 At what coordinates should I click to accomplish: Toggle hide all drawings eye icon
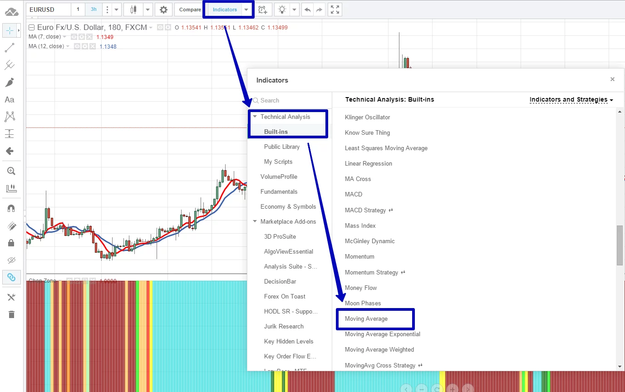(x=11, y=260)
